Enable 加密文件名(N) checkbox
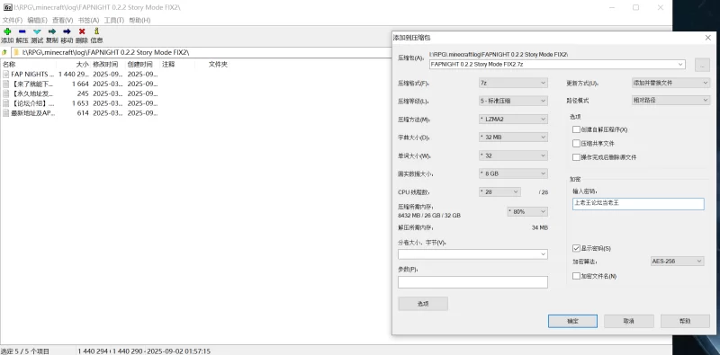 tap(576, 276)
